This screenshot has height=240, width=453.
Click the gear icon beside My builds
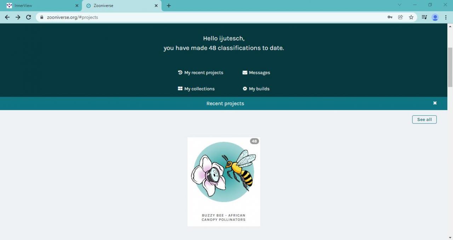tap(245, 89)
